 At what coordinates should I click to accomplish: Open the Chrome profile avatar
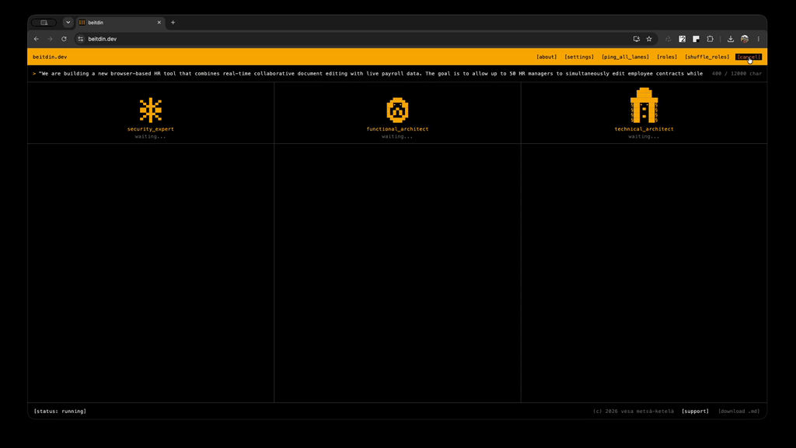[745, 39]
